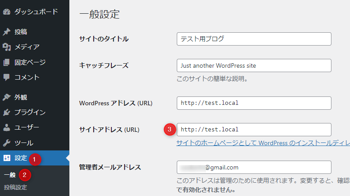Focus the サイトのタイトル text field
Viewport: 350px width, 196px height.
pyautogui.click(x=254, y=39)
